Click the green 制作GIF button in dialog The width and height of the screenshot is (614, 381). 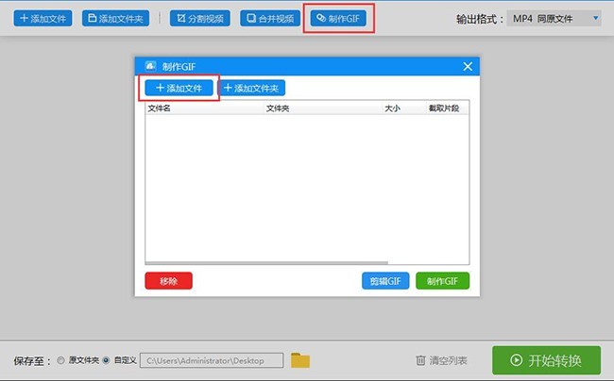[442, 281]
